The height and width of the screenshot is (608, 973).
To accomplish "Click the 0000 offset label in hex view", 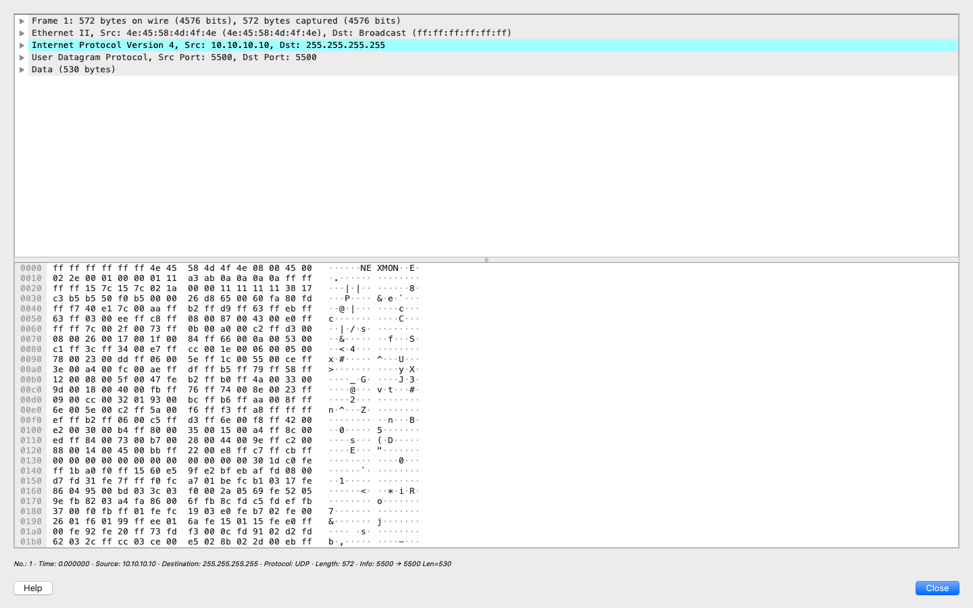I will [30, 268].
